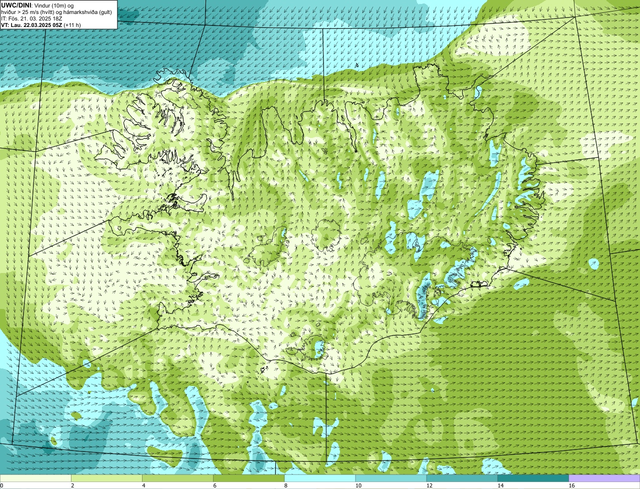Click the legend value '10'
Screen dimensions: 640x489
(358, 485)
